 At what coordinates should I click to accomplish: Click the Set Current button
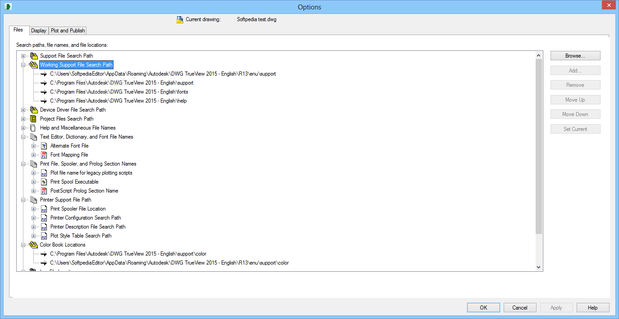[x=575, y=129]
